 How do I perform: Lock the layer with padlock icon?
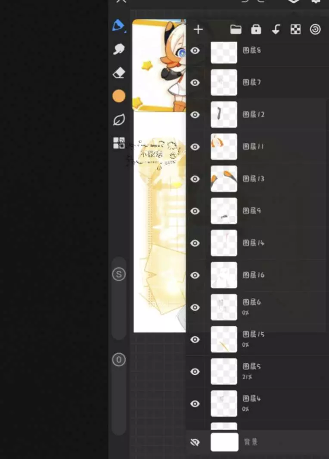pos(256,29)
